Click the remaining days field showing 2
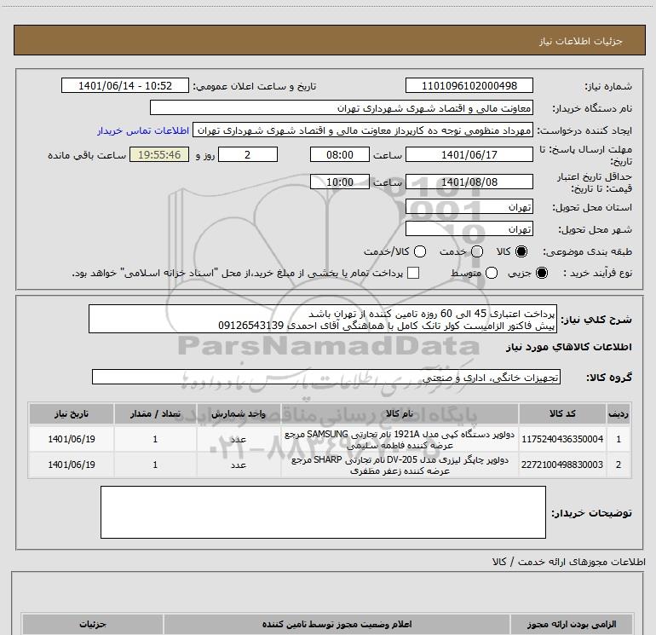Viewport: 656px width, 635px height. (x=248, y=155)
